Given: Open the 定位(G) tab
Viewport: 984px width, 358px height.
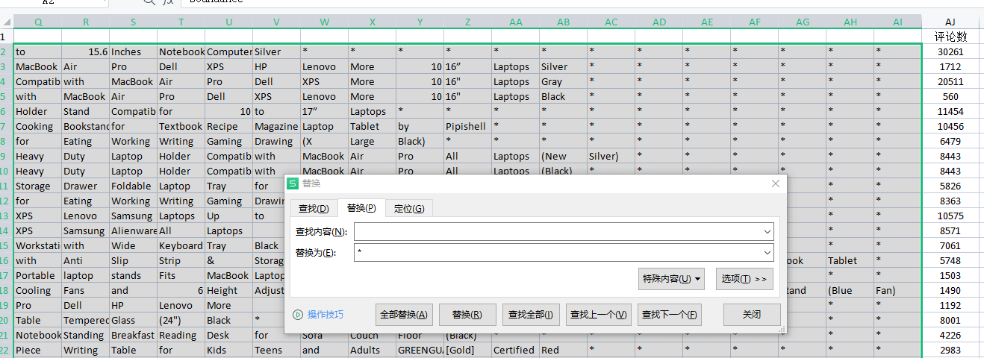Looking at the screenshot, I should click(x=409, y=208).
